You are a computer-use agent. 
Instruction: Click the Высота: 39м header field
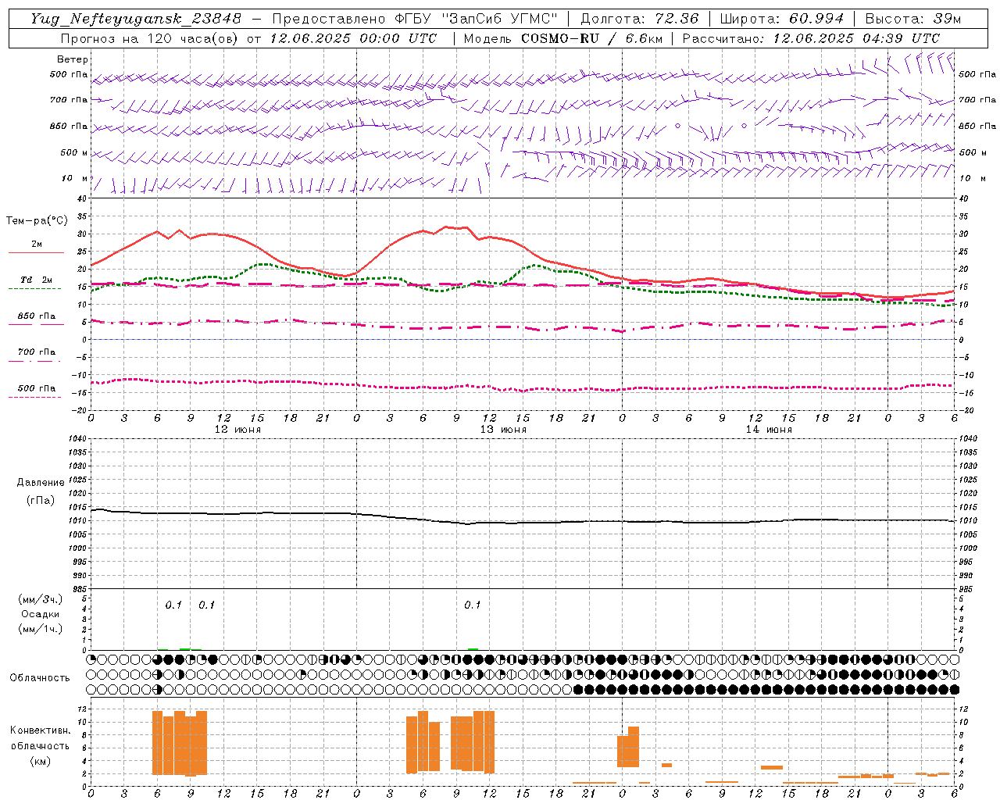tap(913, 19)
